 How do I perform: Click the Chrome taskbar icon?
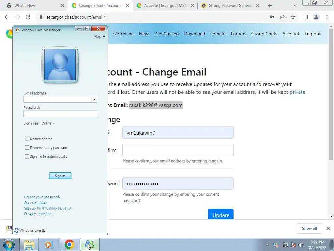point(69,244)
